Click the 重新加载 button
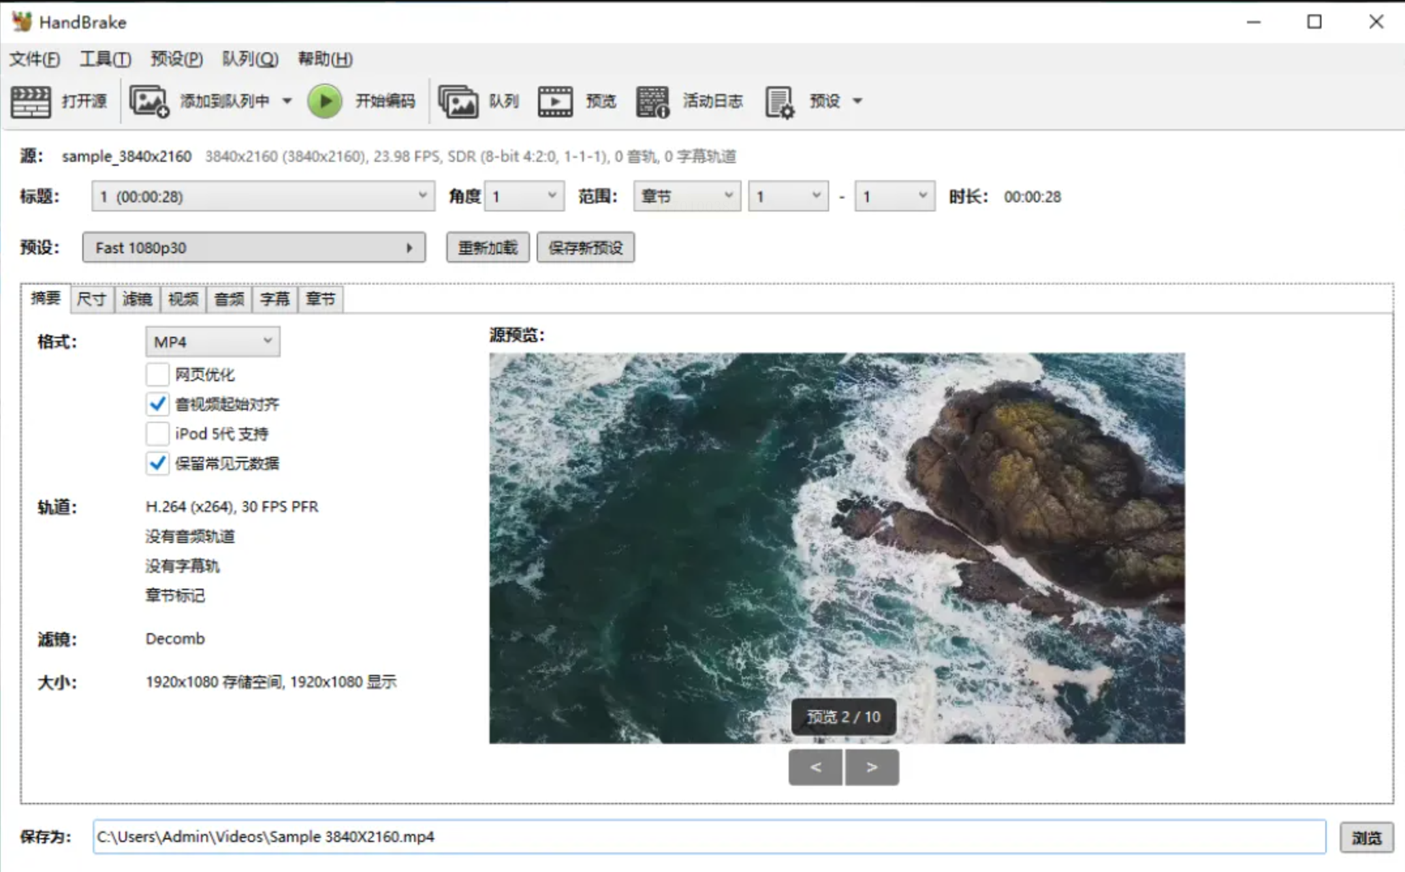 click(x=488, y=247)
